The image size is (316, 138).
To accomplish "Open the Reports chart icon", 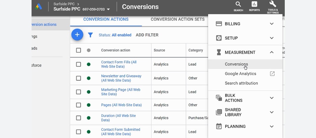I will 254,4.
